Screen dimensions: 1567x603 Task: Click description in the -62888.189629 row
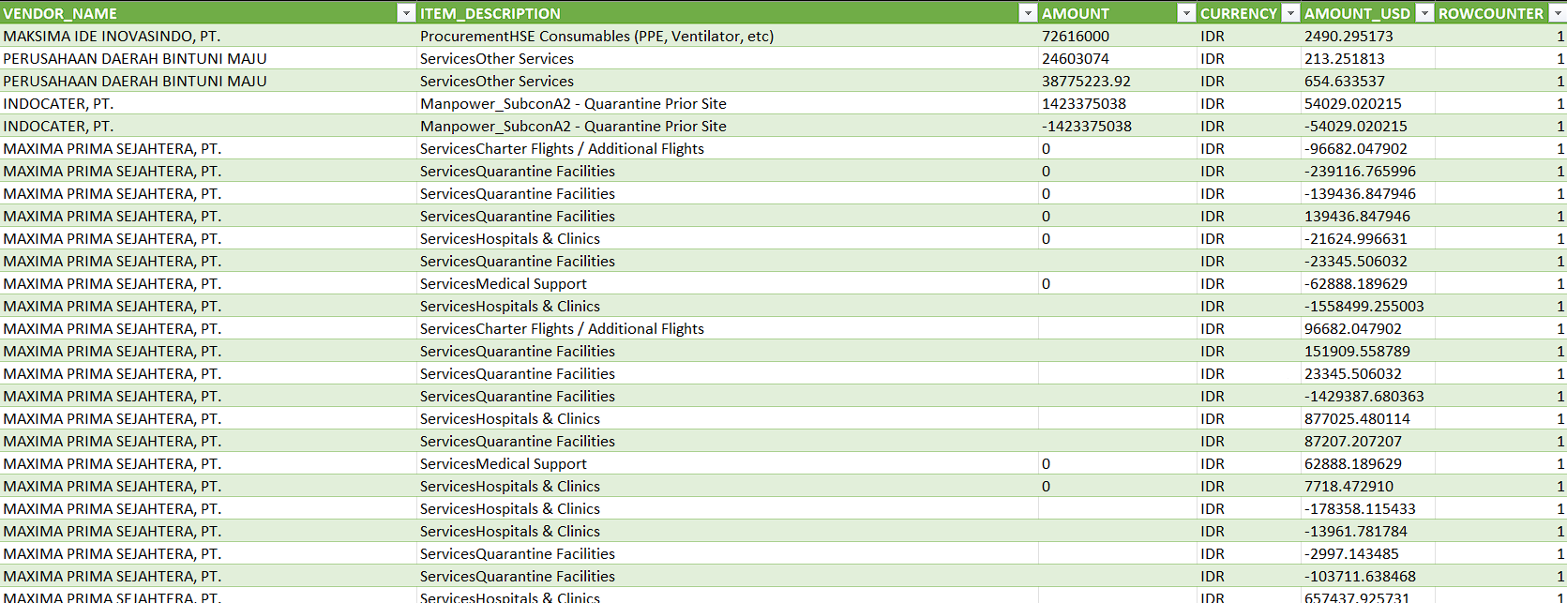click(x=728, y=283)
